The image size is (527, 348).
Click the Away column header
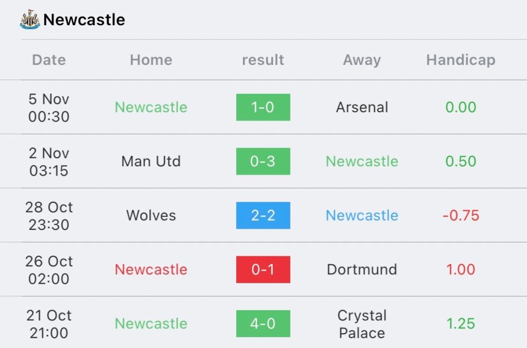pyautogui.click(x=362, y=60)
